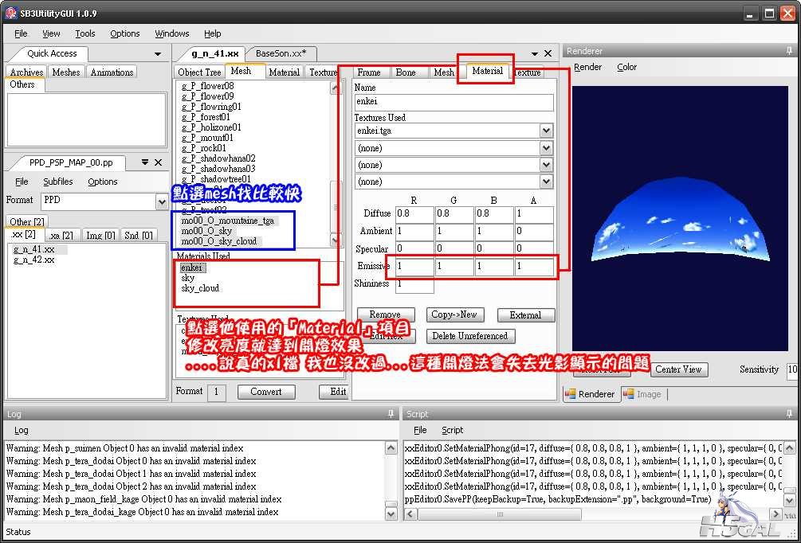Click the Delete Unreferenced button
Viewport: 801px width, 543px height.
471,336
